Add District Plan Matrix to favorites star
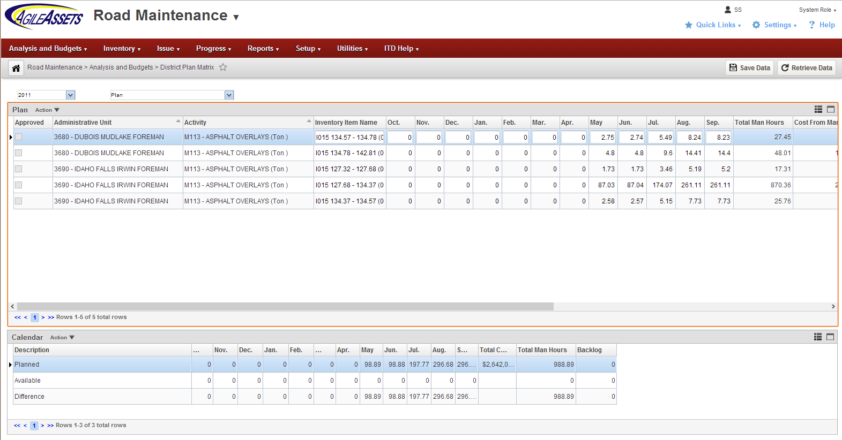Image resolution: width=842 pixels, height=440 pixels. coord(223,67)
